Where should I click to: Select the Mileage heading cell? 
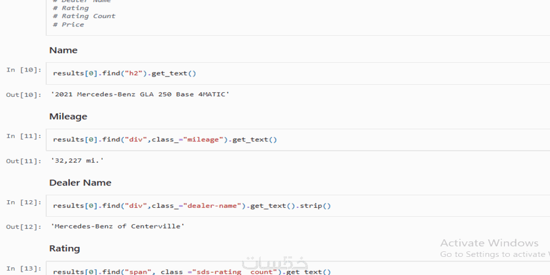(x=68, y=117)
